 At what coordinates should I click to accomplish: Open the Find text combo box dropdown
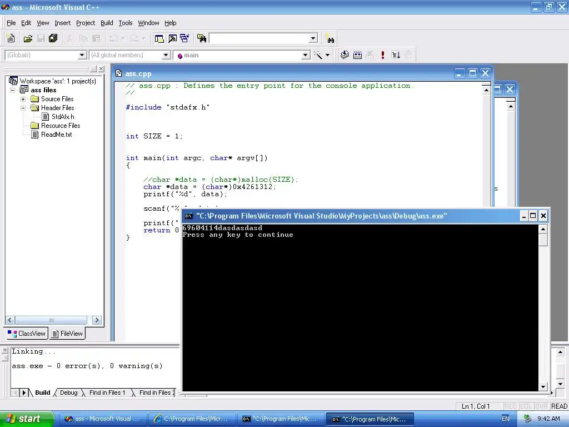313,38
